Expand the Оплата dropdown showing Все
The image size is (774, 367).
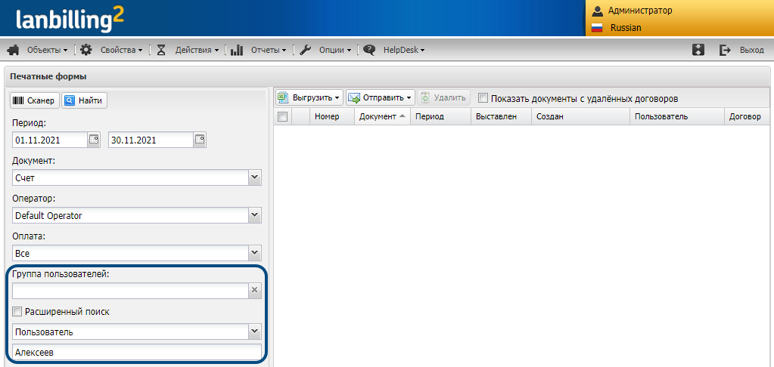point(255,253)
